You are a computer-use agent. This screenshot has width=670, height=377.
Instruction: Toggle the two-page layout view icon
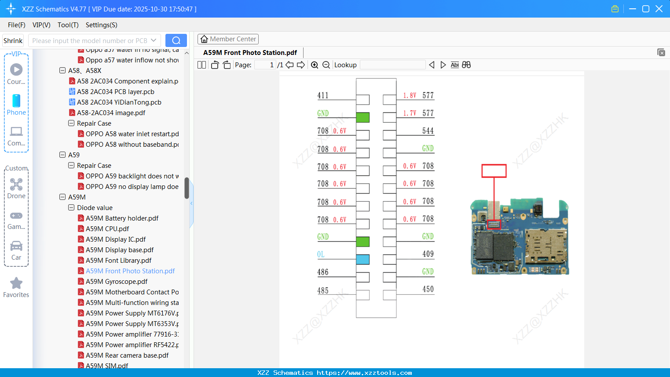tap(201, 65)
